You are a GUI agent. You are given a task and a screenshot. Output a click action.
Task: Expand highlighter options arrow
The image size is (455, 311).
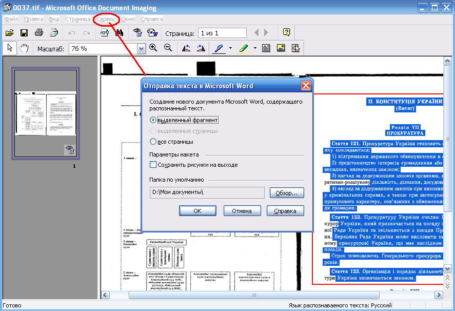click(255, 48)
